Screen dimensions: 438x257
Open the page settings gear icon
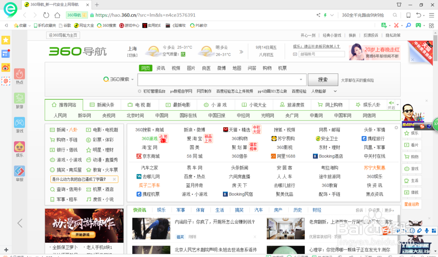pos(396,128)
